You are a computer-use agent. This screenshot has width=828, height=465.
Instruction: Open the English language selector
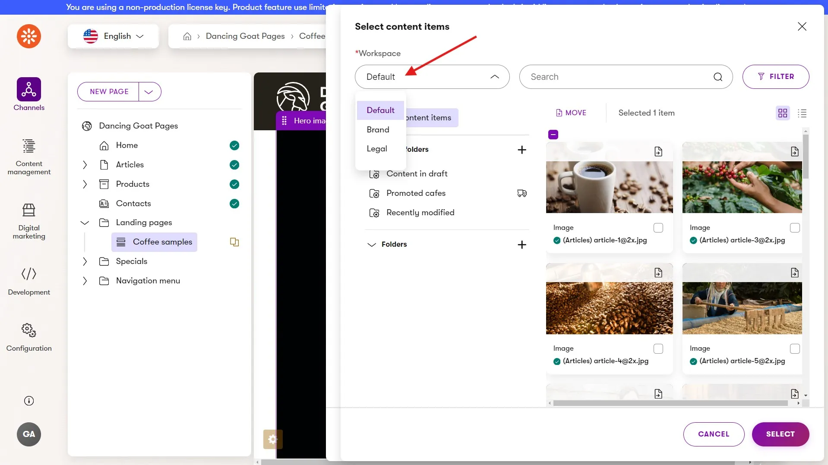113,36
